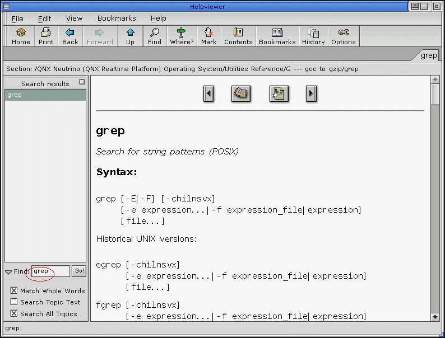Open Helpviewer Options

pos(344,36)
